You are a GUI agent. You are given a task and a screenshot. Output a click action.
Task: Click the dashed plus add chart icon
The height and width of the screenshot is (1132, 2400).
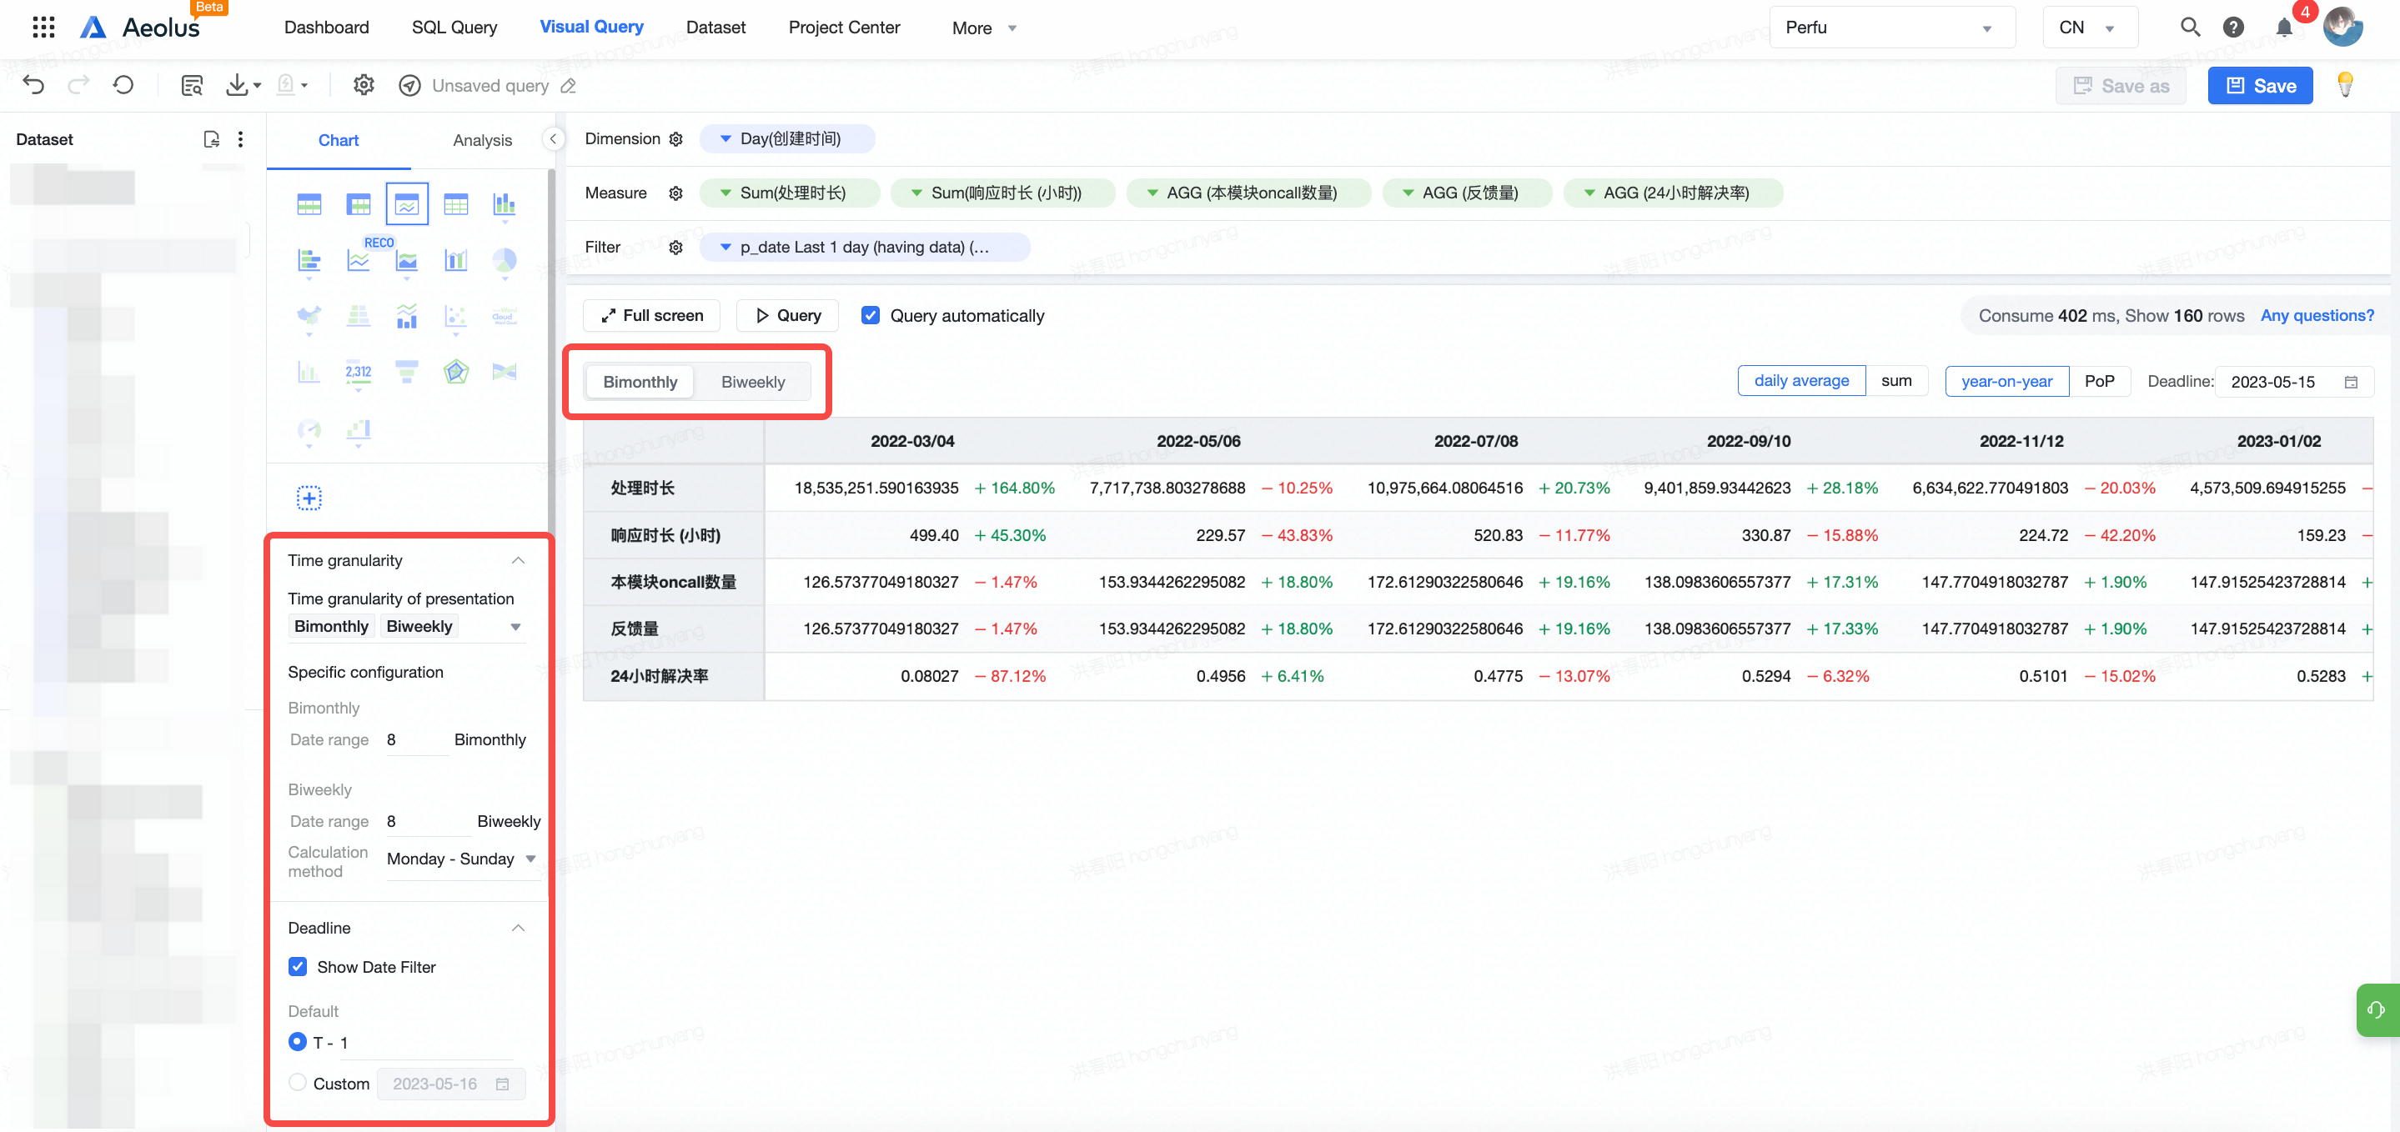pyautogui.click(x=309, y=498)
